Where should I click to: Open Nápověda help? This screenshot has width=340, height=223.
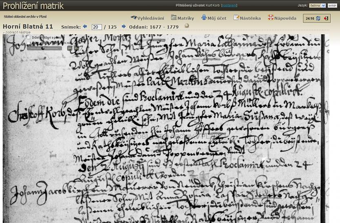click(x=282, y=18)
